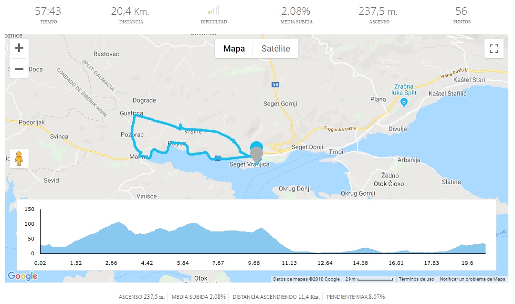
Task: Click elevation profile at 12.64 km
Action: coord(325,252)
